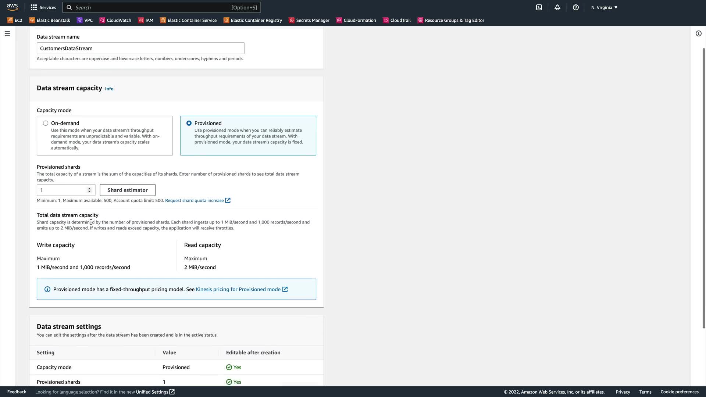Click the provisioned shards stepper arrows
706x397 pixels.
[89, 190]
